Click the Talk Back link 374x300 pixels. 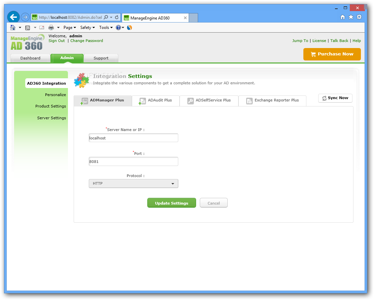(339, 41)
